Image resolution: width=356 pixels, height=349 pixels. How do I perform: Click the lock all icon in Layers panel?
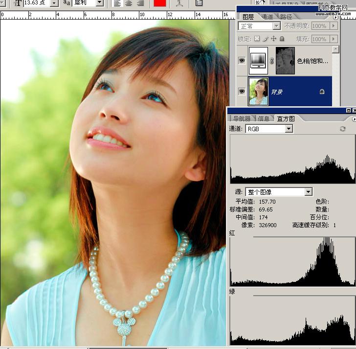282,39
